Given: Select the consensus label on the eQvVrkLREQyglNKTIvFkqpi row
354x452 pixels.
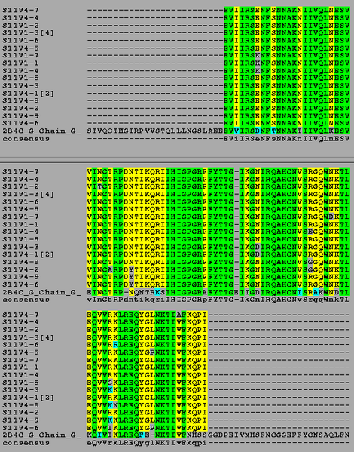Looking at the screenshot, I should pyautogui.click(x=26, y=443).
